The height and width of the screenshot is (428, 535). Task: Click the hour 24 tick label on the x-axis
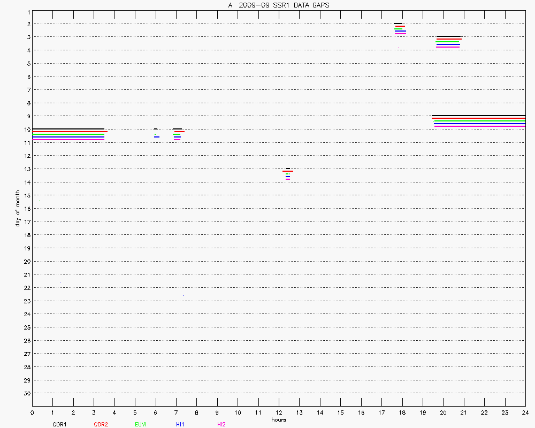[525, 412]
